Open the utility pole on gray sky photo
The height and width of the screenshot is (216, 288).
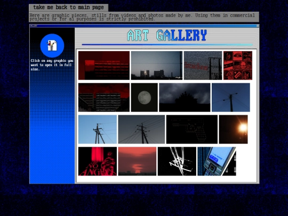[x=141, y=129]
